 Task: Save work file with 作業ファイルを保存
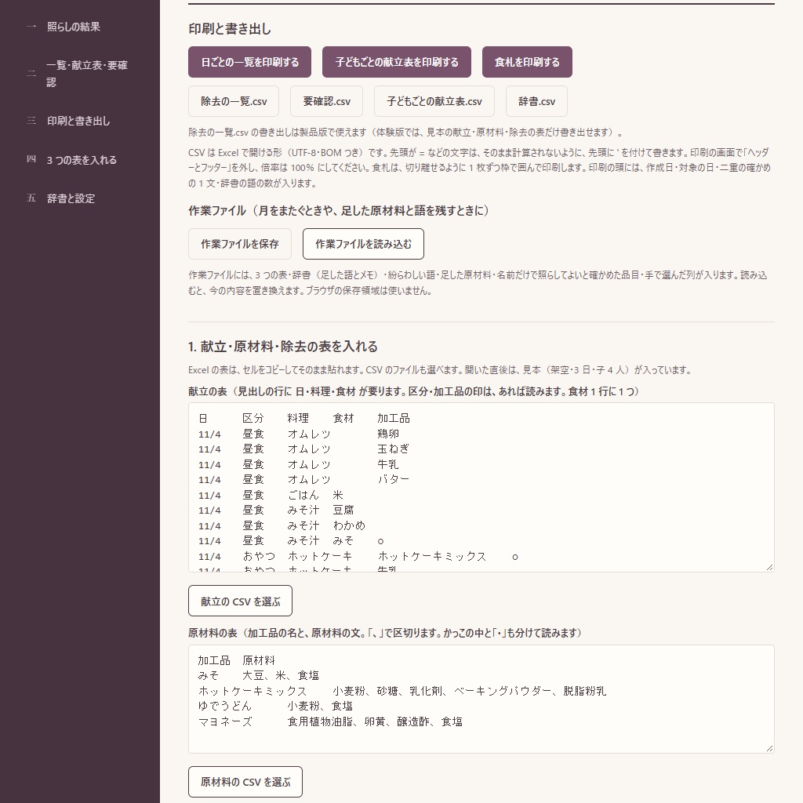(x=240, y=244)
